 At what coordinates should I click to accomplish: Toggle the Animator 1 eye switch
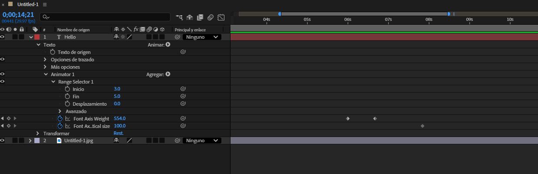pos(3,74)
